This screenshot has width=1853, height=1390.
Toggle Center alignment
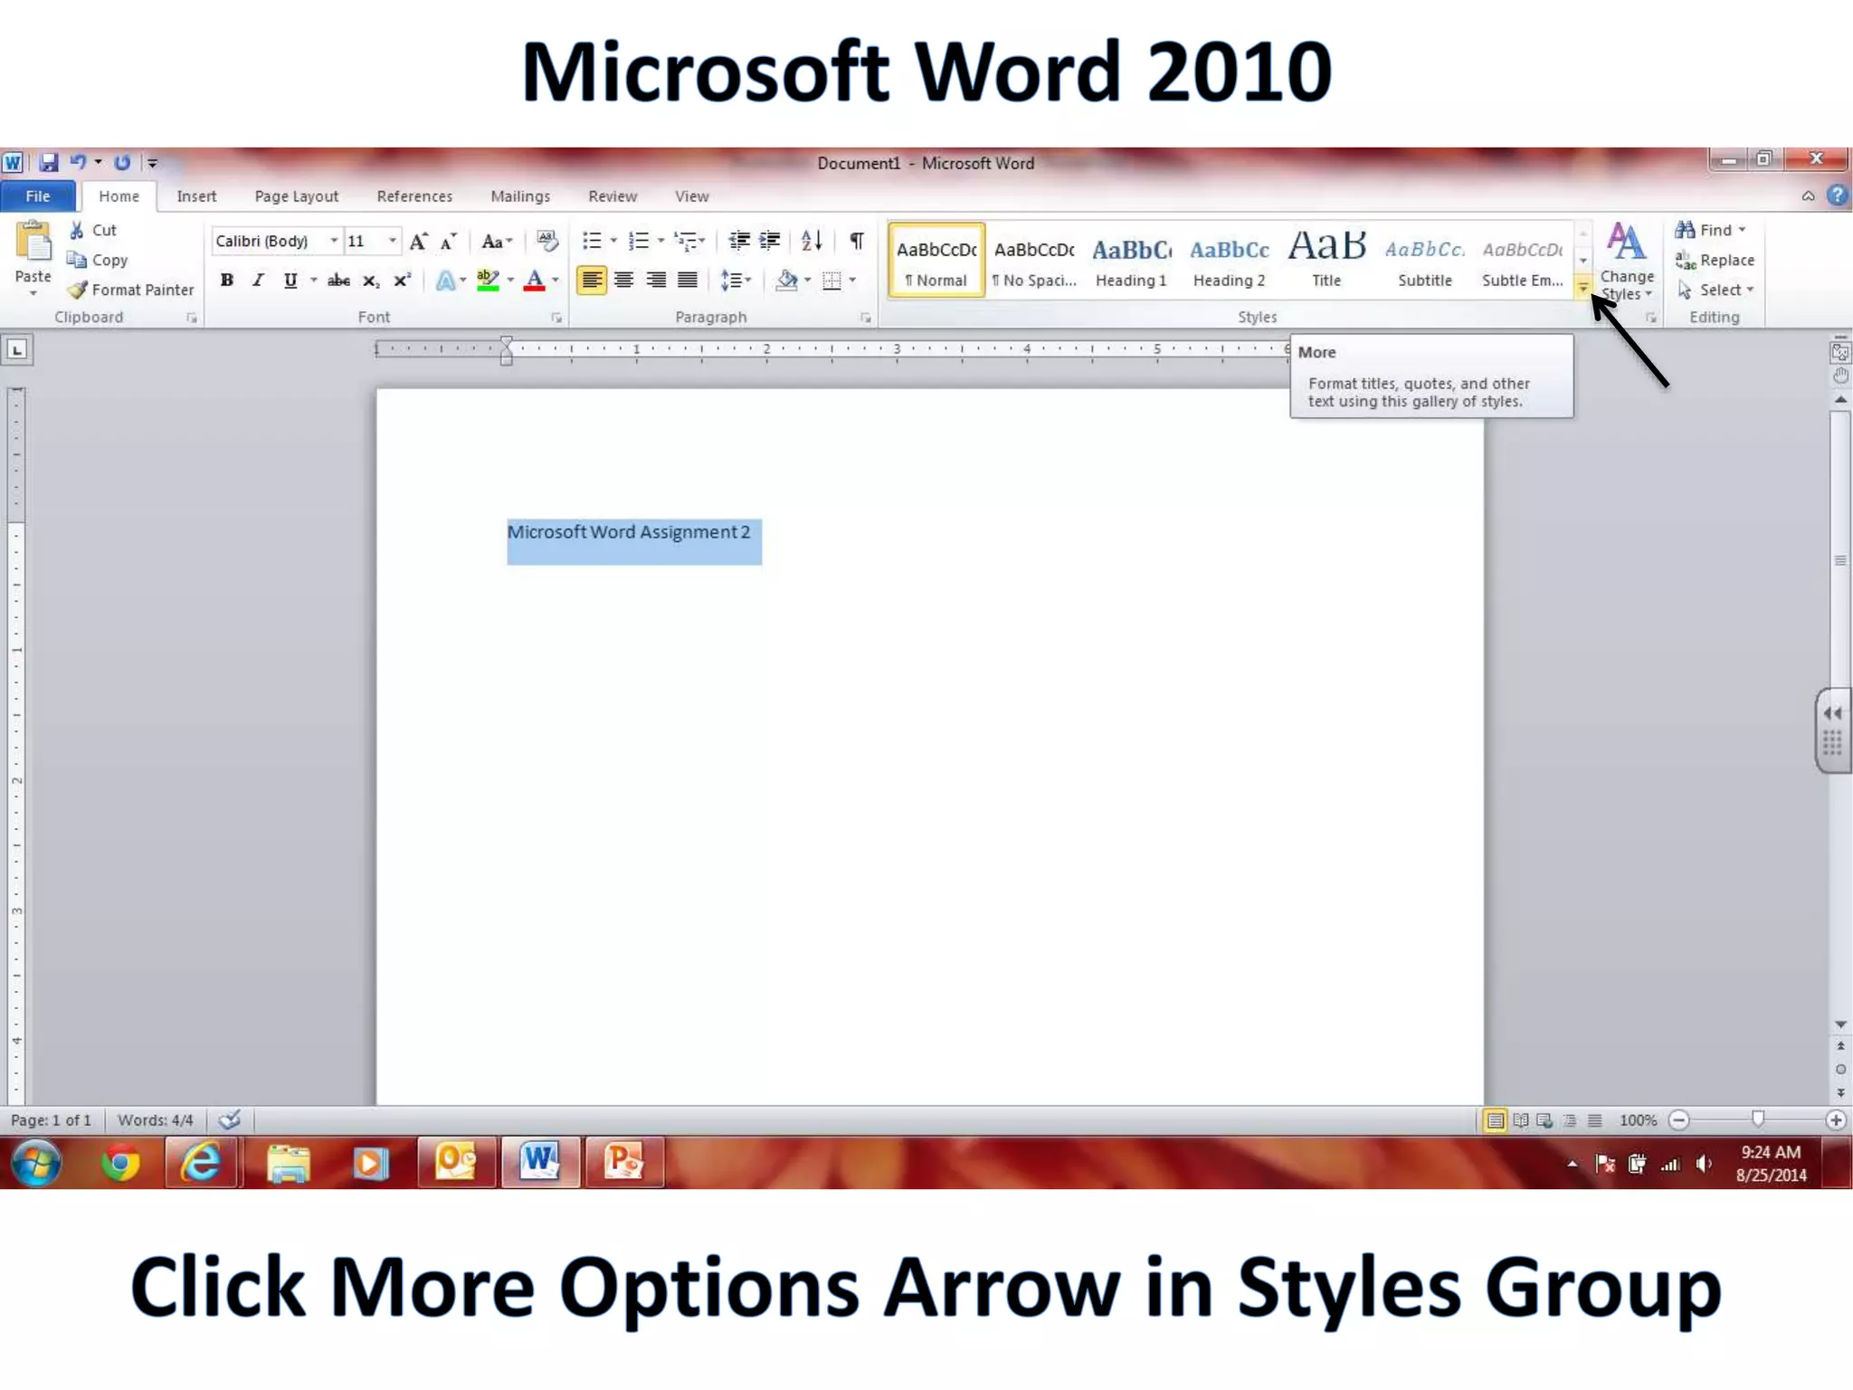pyautogui.click(x=623, y=281)
